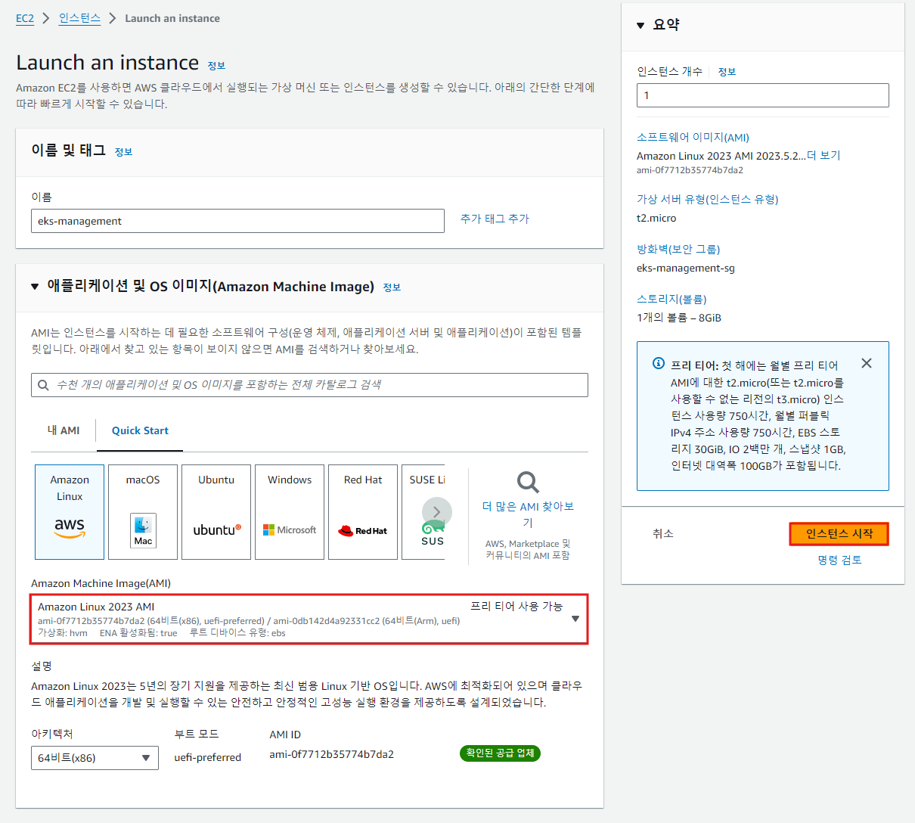Open 정보 link beside 이름 및 태그
The height and width of the screenshot is (823, 915).
(123, 152)
